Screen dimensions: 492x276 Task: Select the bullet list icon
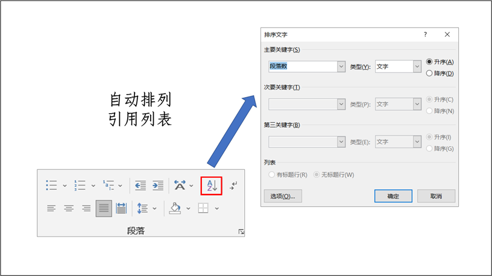pos(52,186)
